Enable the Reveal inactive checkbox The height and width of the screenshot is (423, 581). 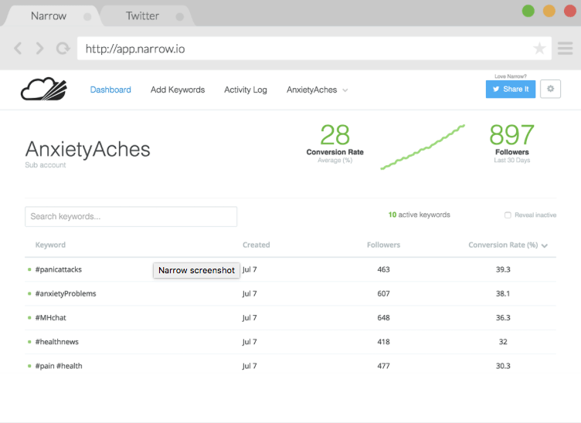coord(508,215)
